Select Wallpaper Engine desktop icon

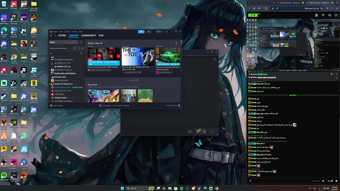pos(24,164)
